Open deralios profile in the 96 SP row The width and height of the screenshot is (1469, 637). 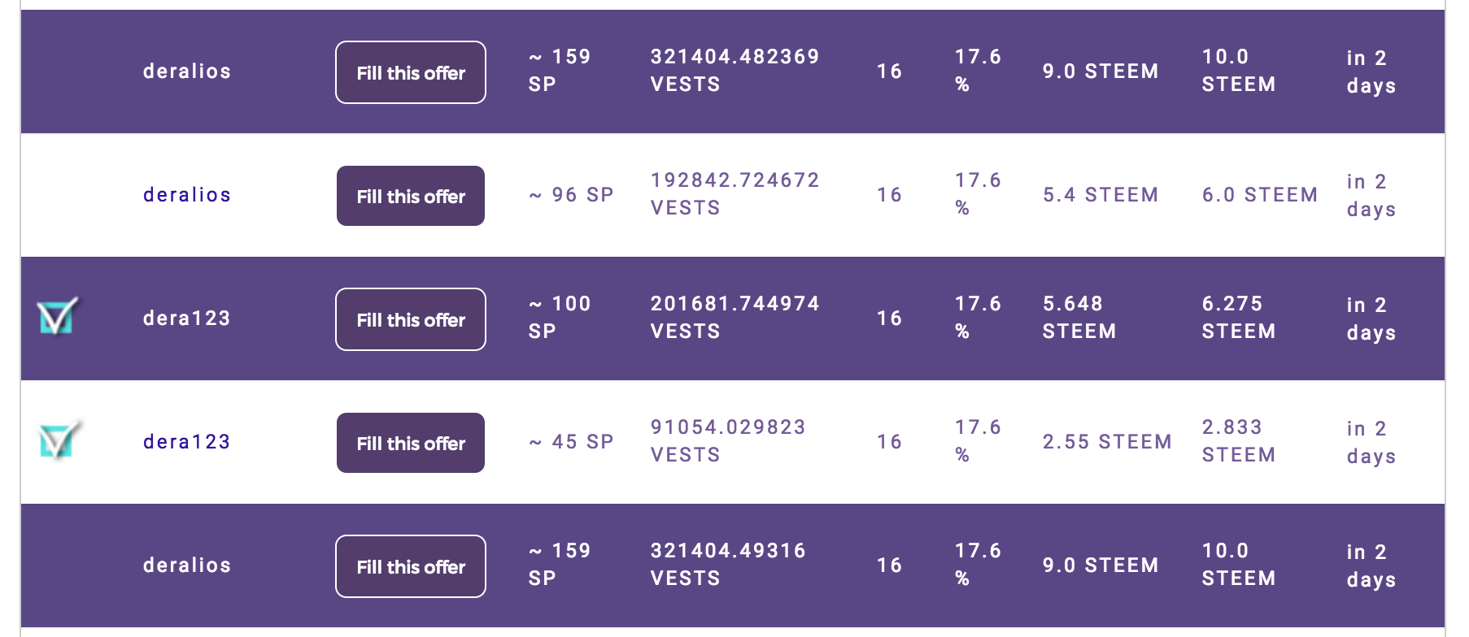point(187,195)
